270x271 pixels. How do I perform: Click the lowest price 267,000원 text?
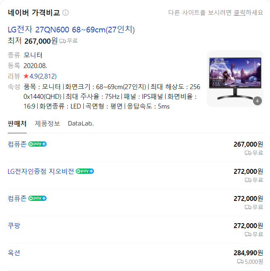41,41
